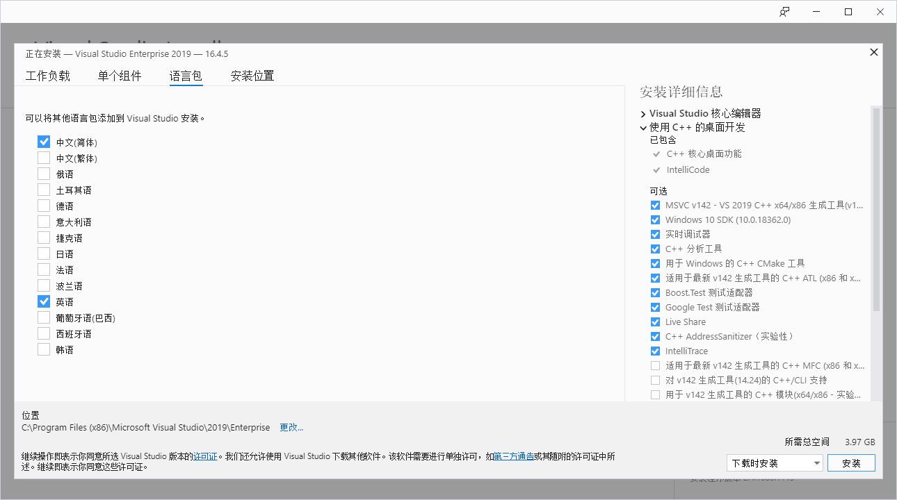
Task: Toggle Live Share component
Action: click(655, 322)
